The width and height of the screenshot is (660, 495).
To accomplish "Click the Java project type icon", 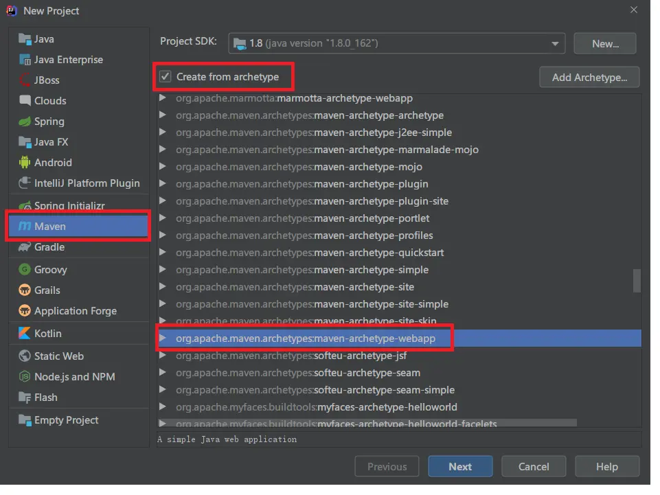I will [x=25, y=40].
